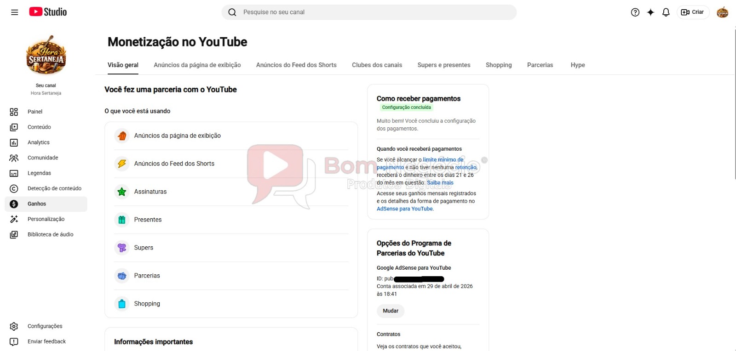
Task: Click into the Pesquise no seu canal field
Action: click(x=369, y=12)
